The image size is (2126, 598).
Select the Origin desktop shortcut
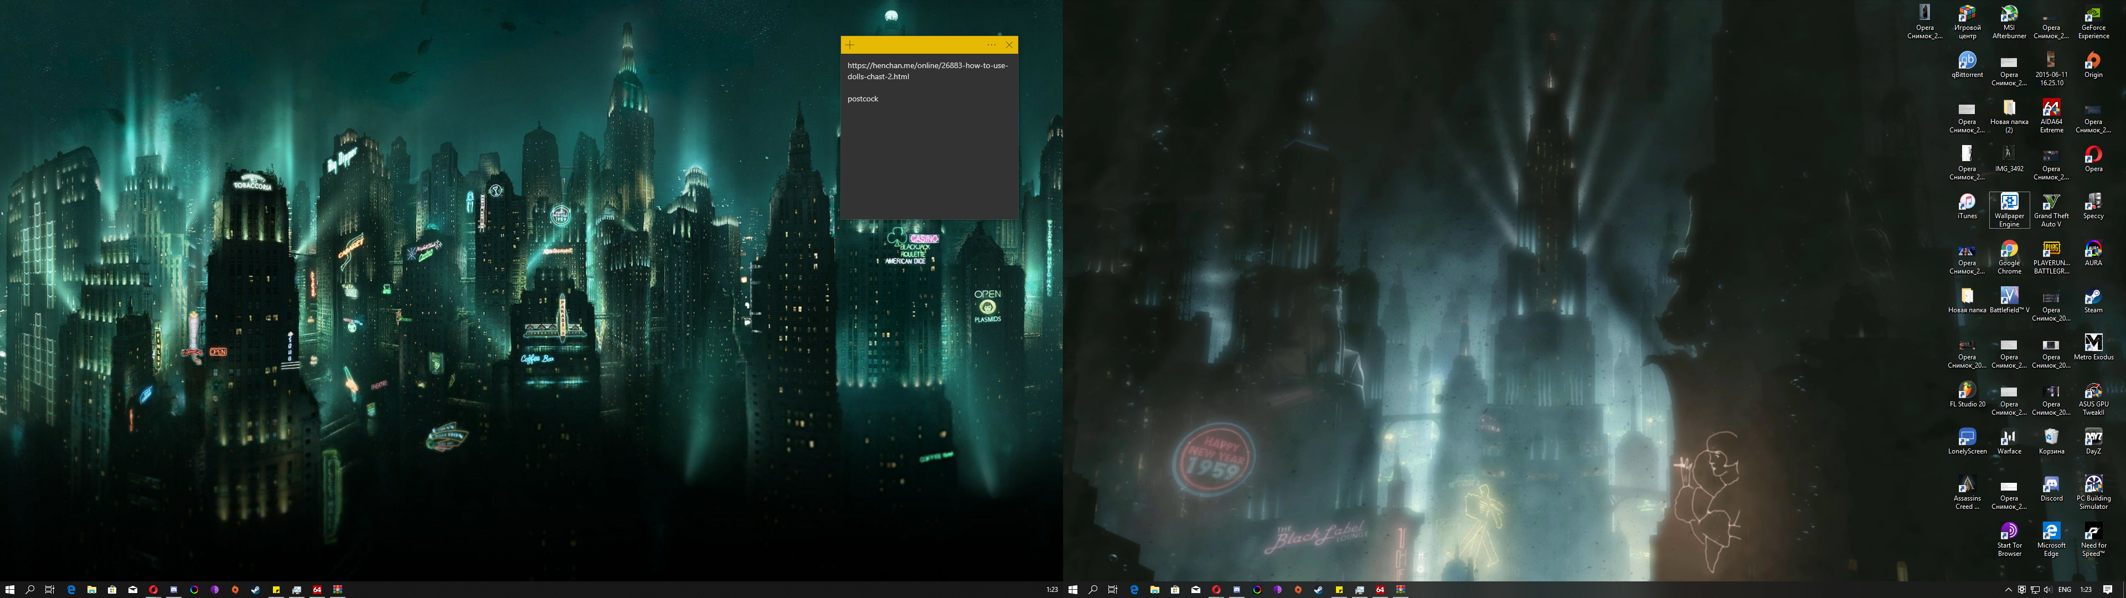point(2094,65)
